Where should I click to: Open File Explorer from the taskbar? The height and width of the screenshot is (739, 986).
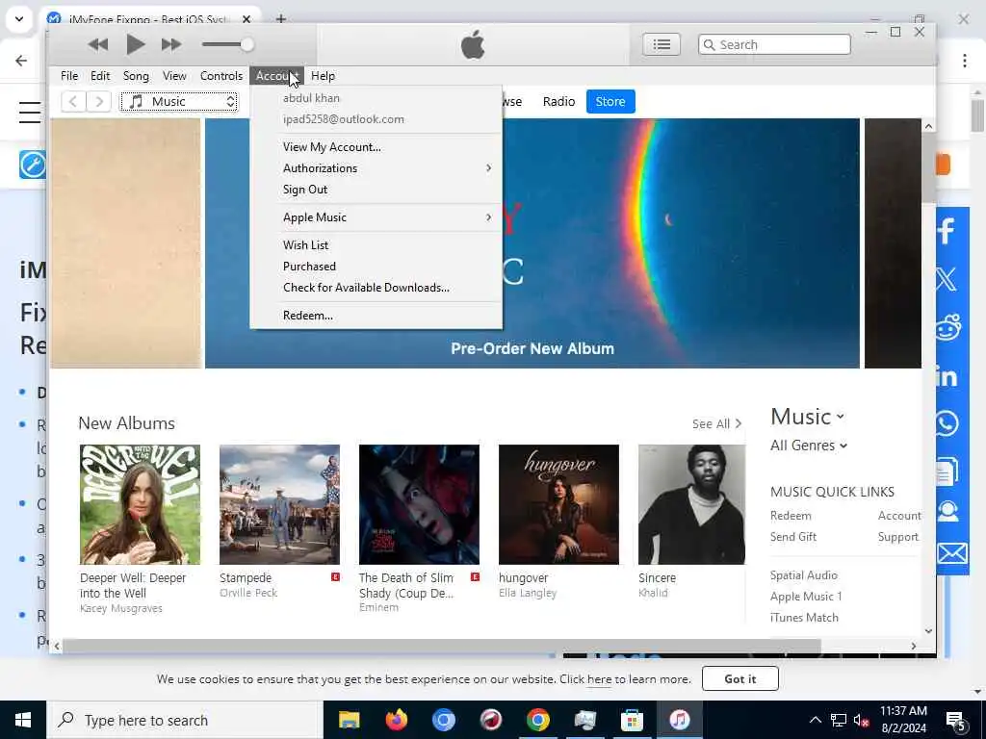[349, 720]
